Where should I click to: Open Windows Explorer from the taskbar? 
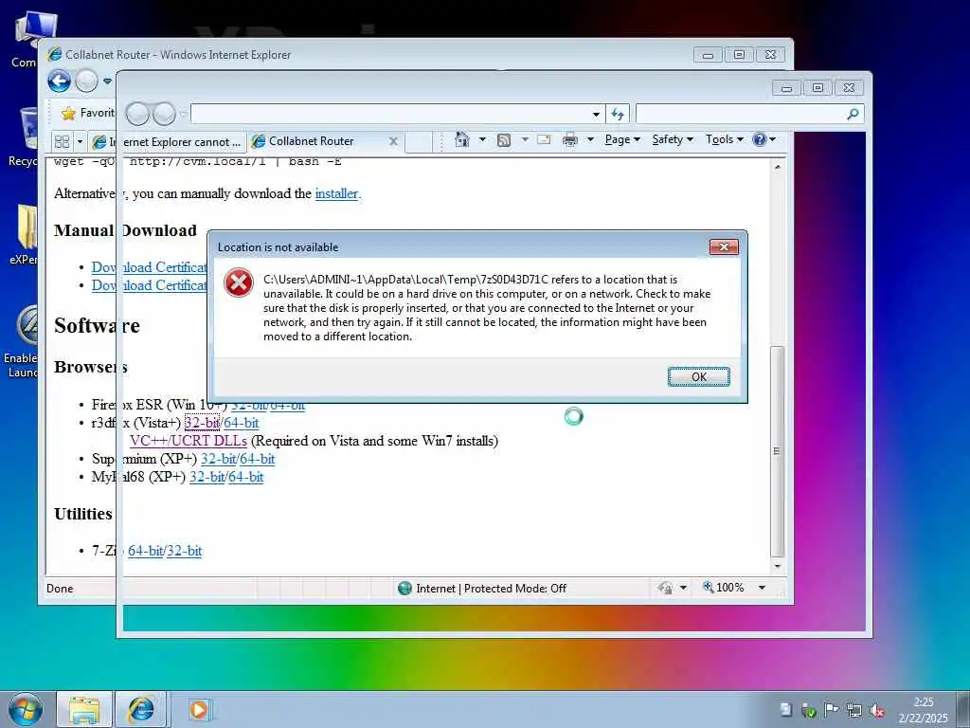[84, 709]
